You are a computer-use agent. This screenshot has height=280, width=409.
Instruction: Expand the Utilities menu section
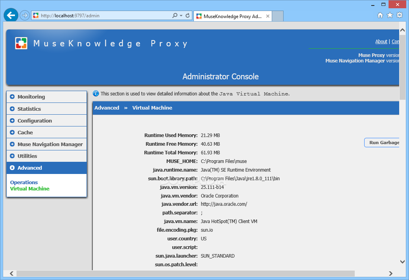click(x=47, y=156)
